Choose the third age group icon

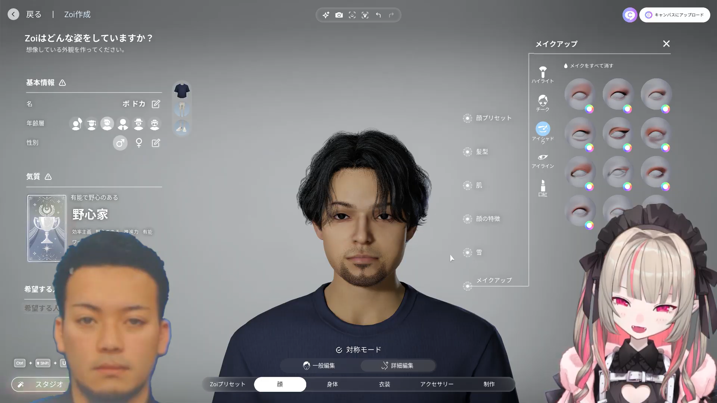(107, 124)
